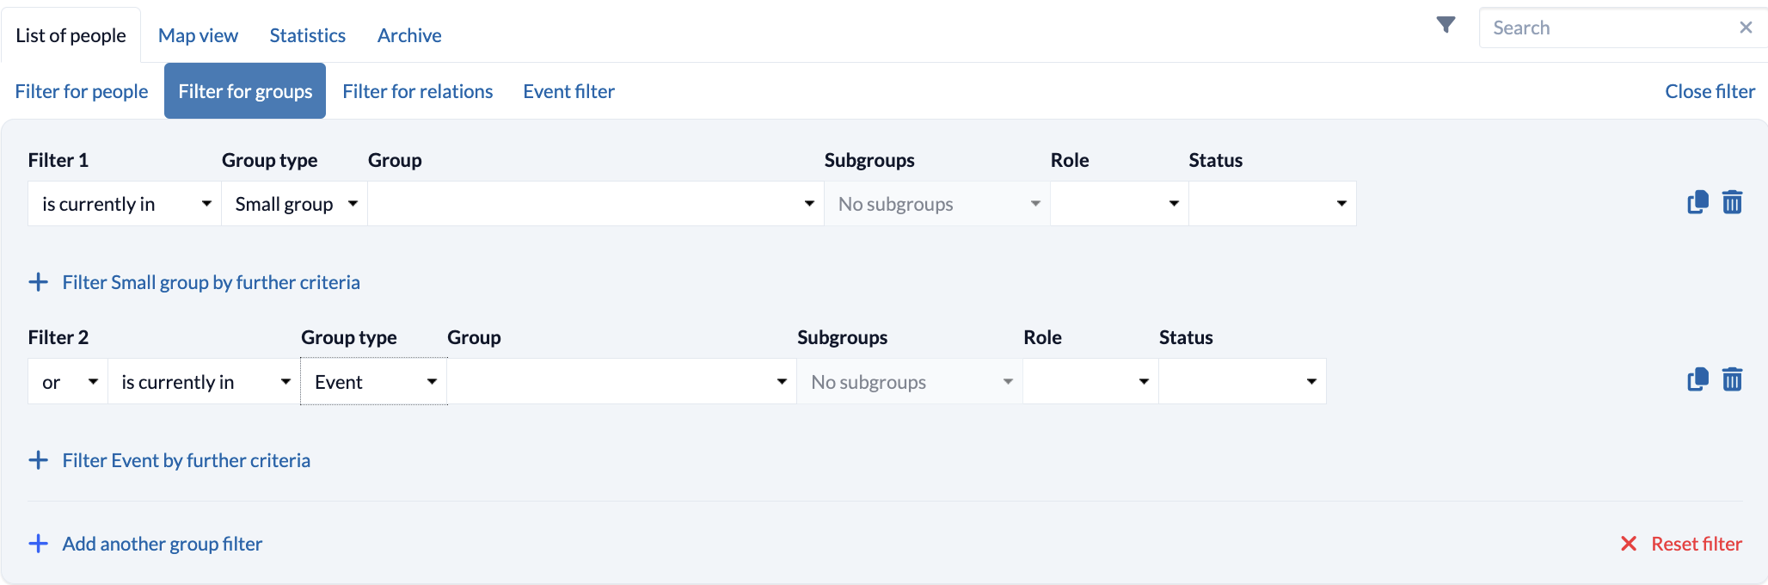1768x585 pixels.
Task: Click into the Search input field
Action: (x=1608, y=28)
